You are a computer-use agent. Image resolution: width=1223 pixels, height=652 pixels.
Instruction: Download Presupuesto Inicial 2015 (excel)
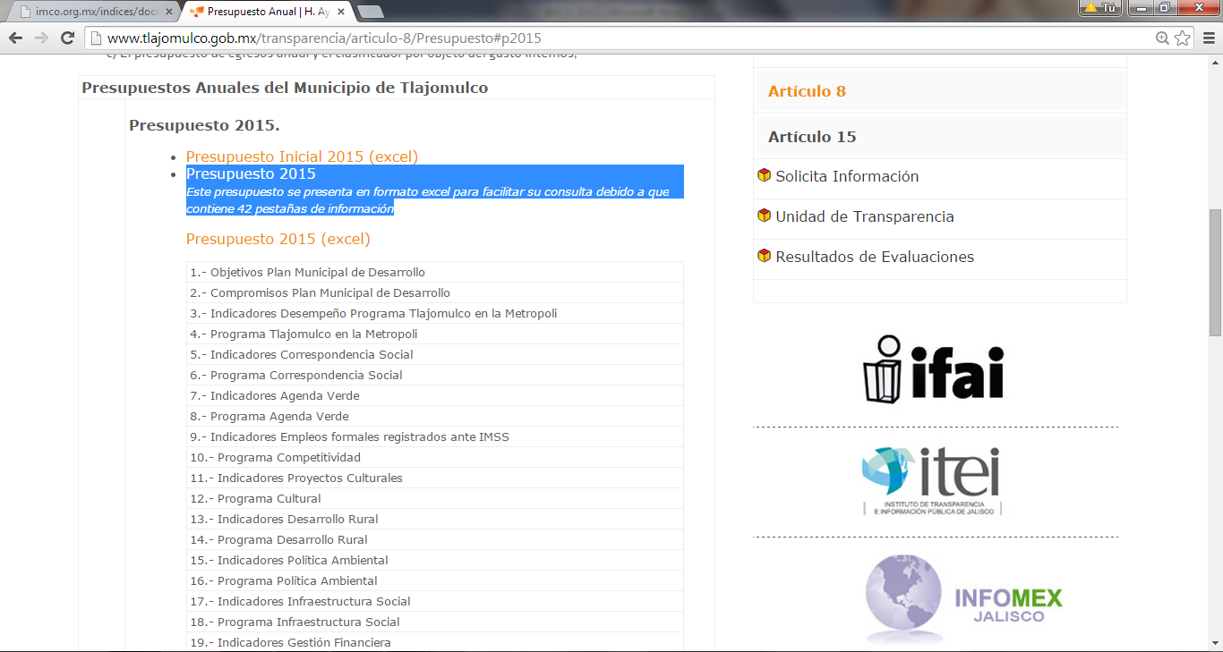pos(302,157)
